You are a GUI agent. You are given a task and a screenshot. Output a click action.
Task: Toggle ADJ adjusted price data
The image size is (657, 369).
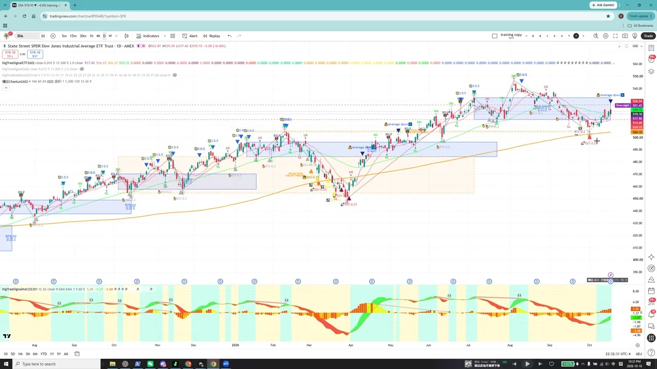coord(639,354)
